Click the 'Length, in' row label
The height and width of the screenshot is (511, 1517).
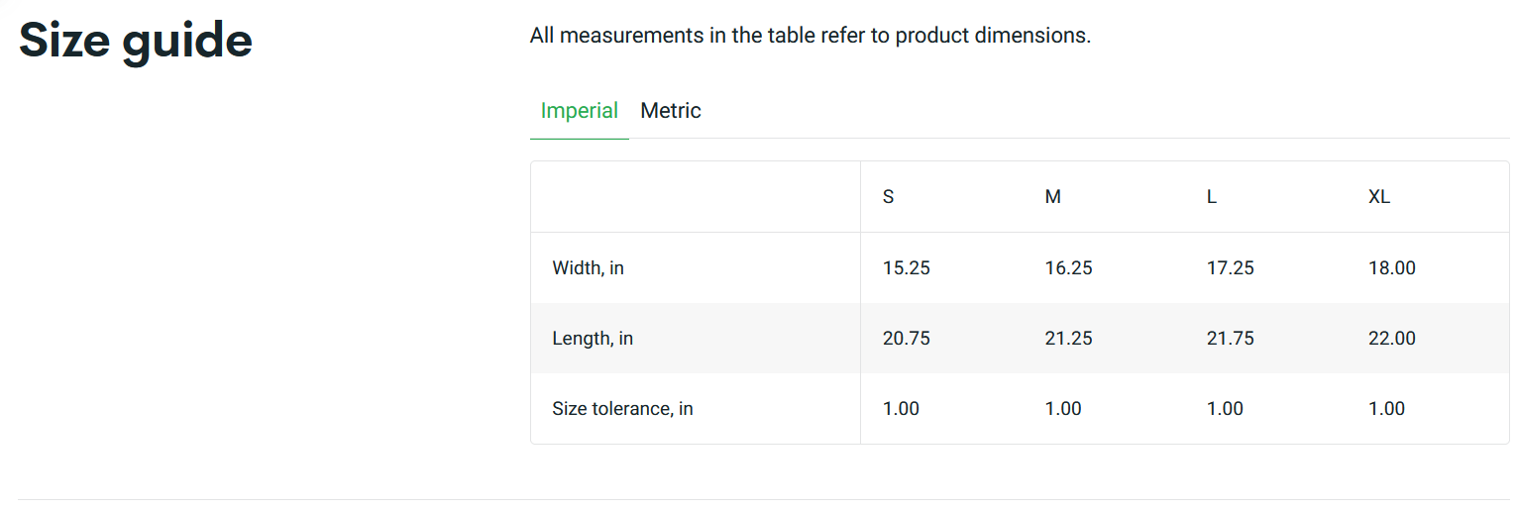[593, 339]
